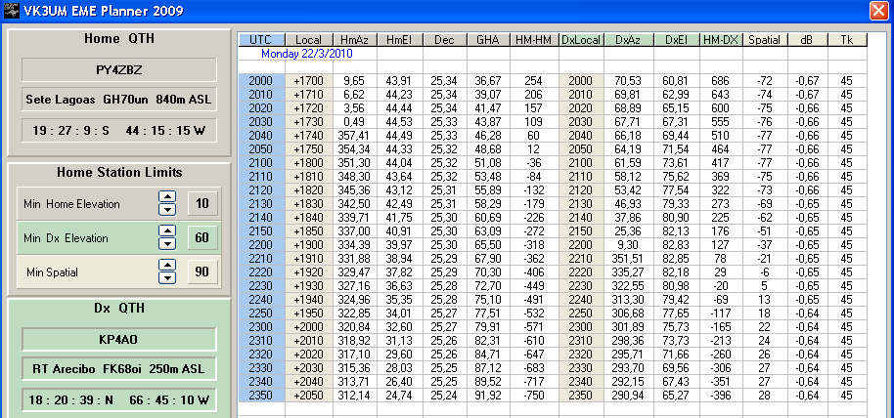Click the Spatial column header
Viewport: 894px width, 418px height.
pyautogui.click(x=764, y=40)
